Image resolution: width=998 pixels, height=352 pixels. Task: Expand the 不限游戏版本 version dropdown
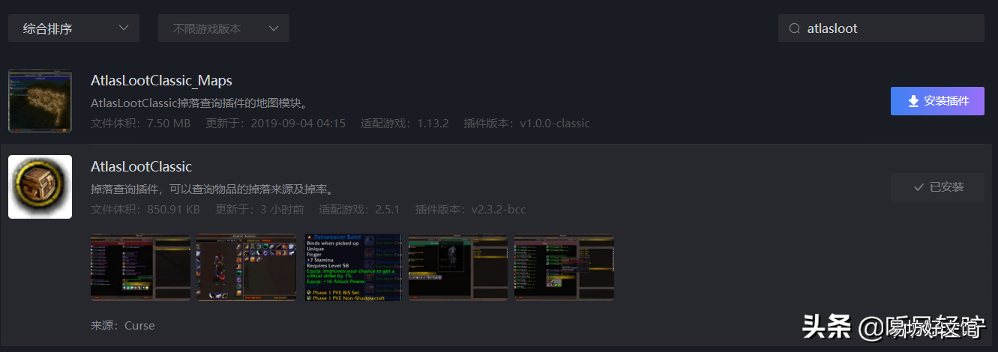point(223,28)
